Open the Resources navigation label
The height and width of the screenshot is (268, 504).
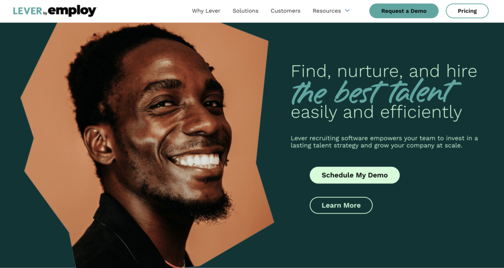coord(327,11)
